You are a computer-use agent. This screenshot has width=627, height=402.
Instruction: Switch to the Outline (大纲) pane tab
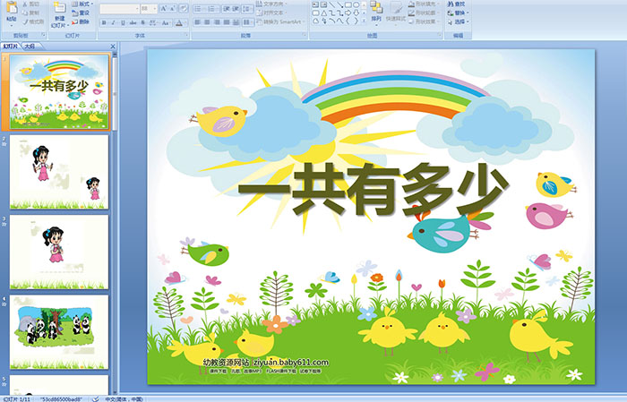[30, 47]
